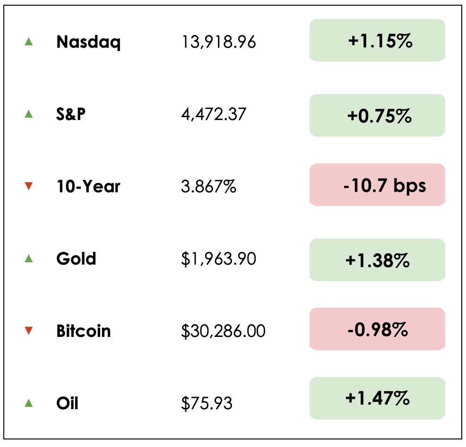Click the red down arrow beside Bitcoin
The image size is (466, 447).
pyautogui.click(x=28, y=331)
